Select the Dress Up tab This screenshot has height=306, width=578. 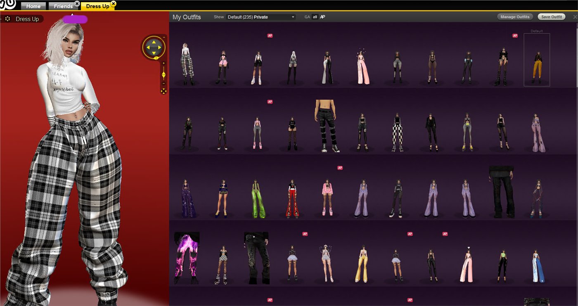pos(98,6)
